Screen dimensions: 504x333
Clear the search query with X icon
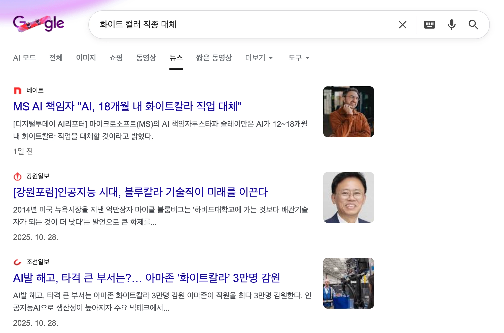[402, 25]
